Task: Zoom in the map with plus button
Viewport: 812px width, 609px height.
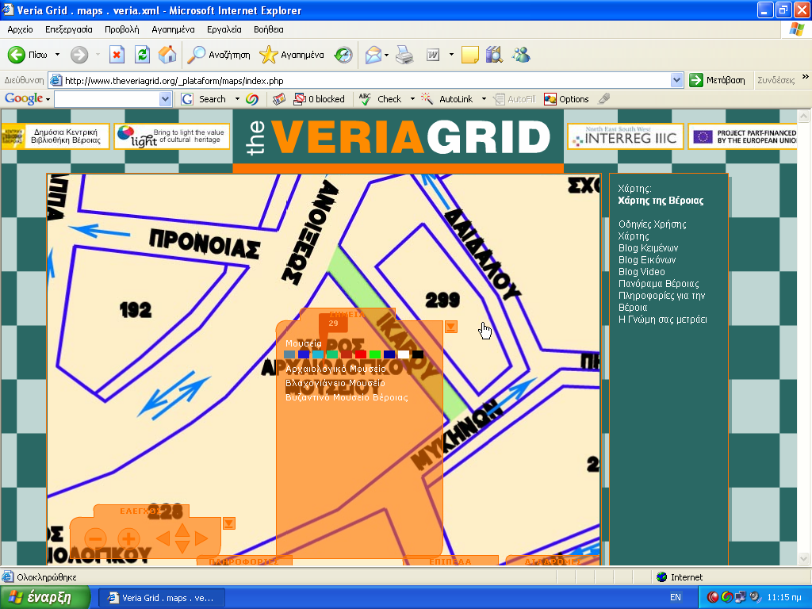Action: coord(129,538)
